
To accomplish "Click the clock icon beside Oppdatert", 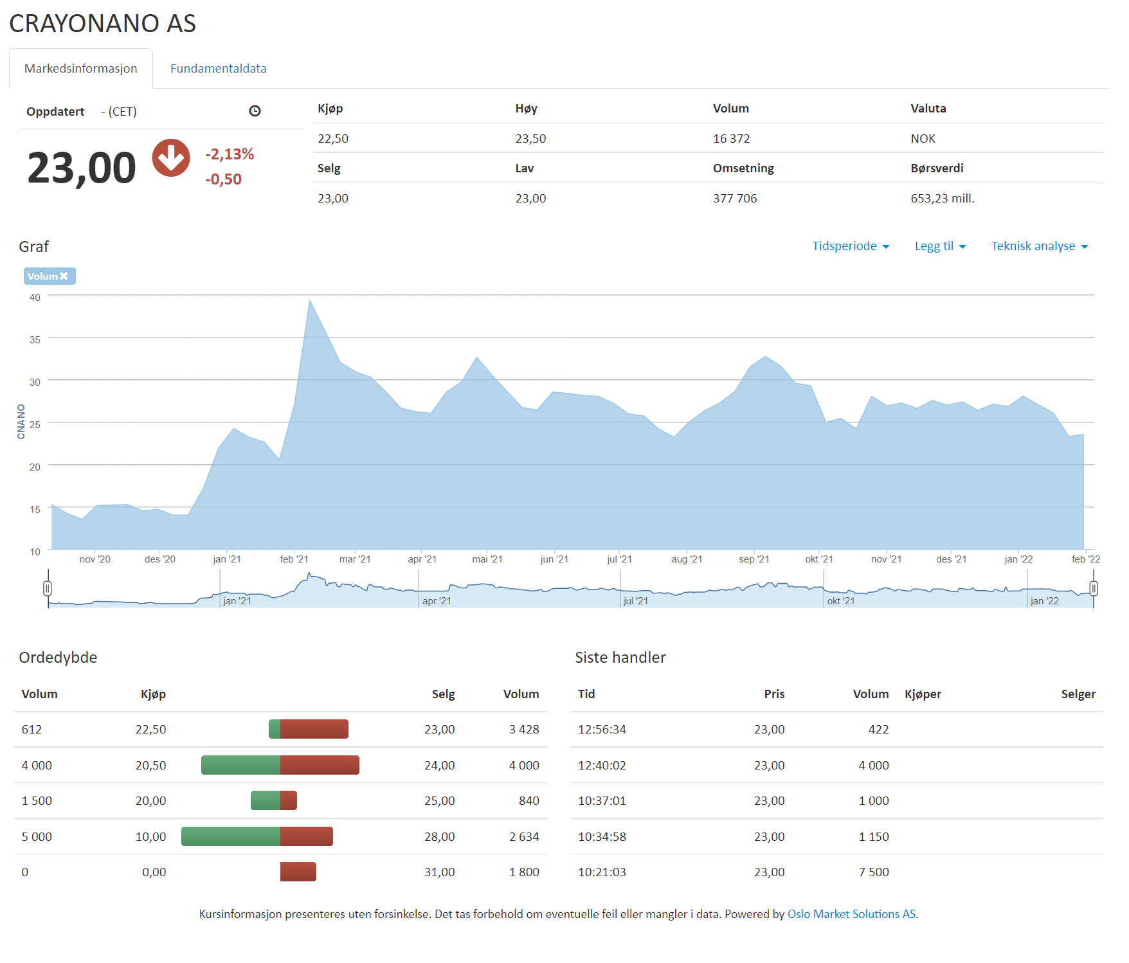I will coord(255,111).
